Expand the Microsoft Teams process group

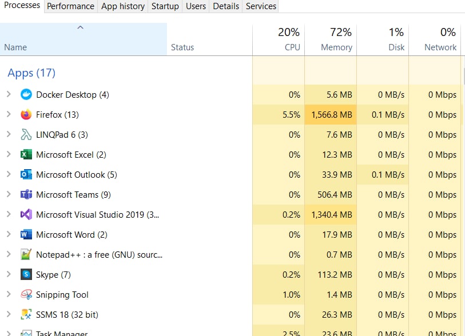9,194
